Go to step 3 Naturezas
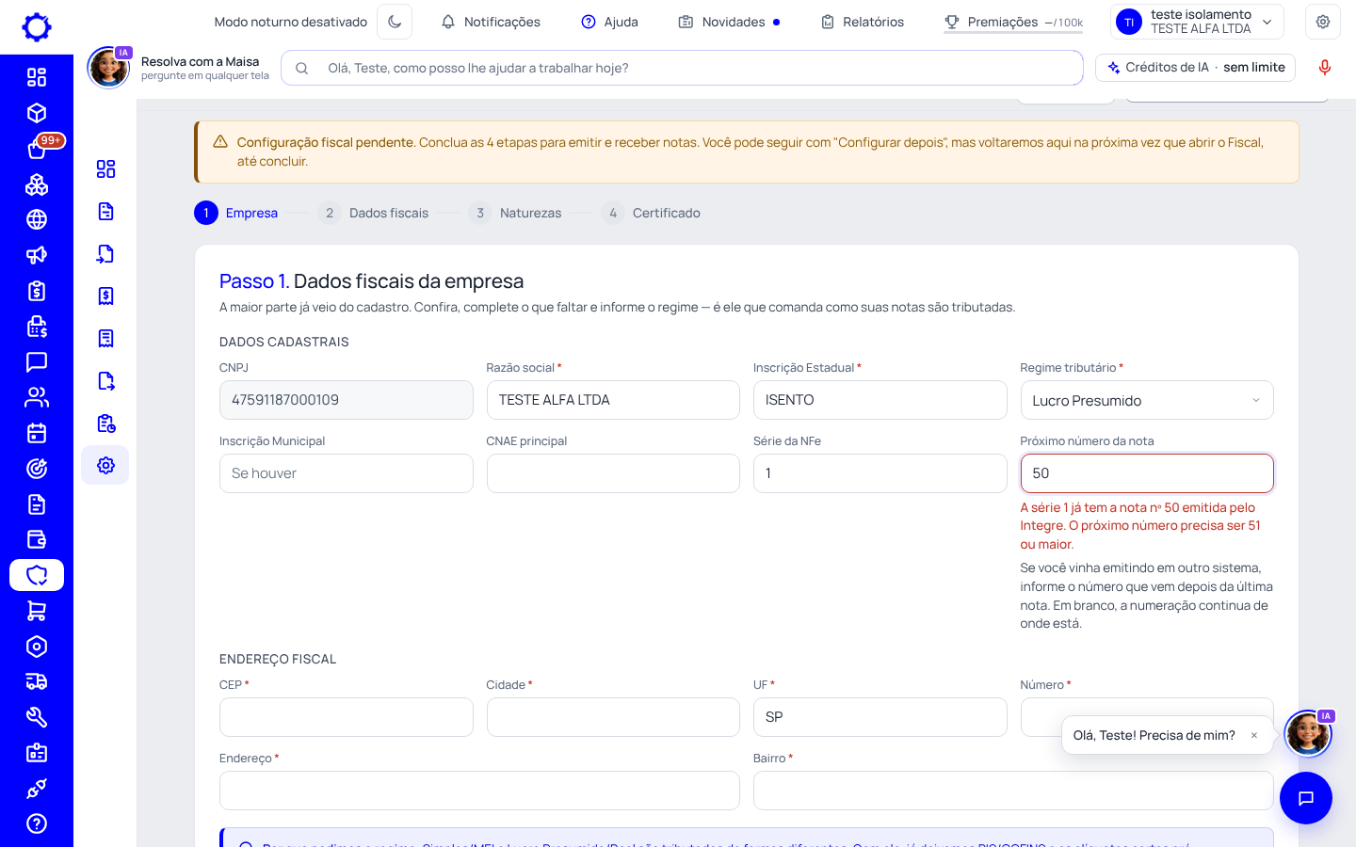Viewport: 1356px width, 847px height. [x=516, y=213]
